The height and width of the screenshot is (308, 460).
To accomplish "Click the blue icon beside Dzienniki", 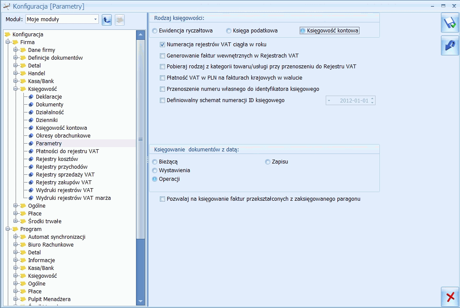I will click(x=31, y=120).
